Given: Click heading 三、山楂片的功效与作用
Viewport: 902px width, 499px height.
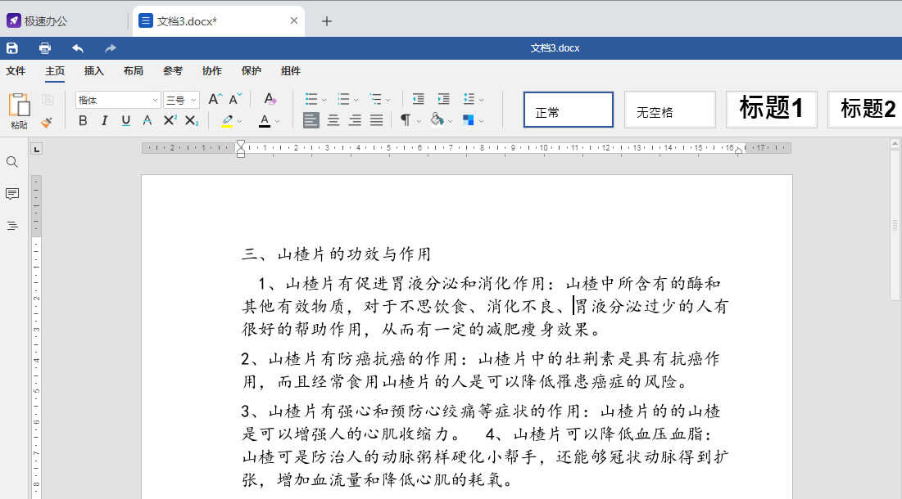Looking at the screenshot, I should [337, 254].
